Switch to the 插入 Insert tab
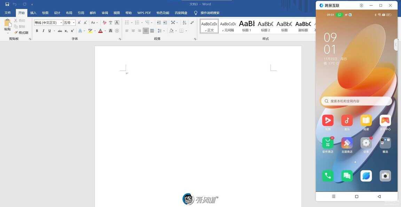 pos(33,13)
